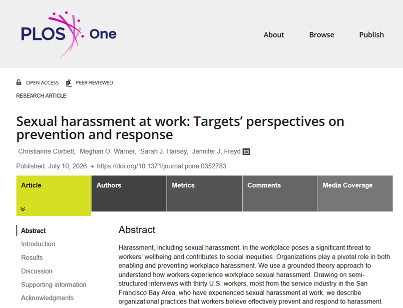The height and width of the screenshot is (308, 403).
Task: Go to Supporting information section
Action: 54,285
